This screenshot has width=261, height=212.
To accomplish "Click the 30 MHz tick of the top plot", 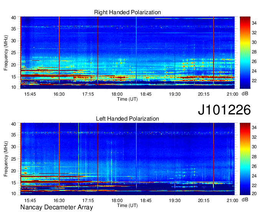I will [x=14, y=41].
